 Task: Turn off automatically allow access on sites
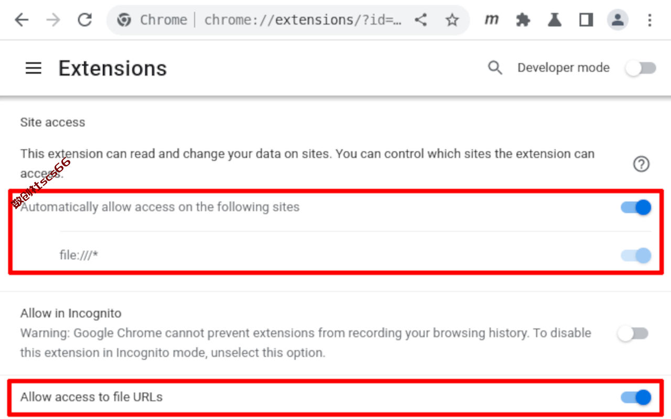(x=636, y=207)
